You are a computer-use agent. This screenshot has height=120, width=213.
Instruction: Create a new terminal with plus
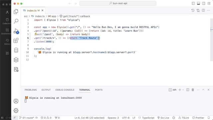tap(180, 90)
